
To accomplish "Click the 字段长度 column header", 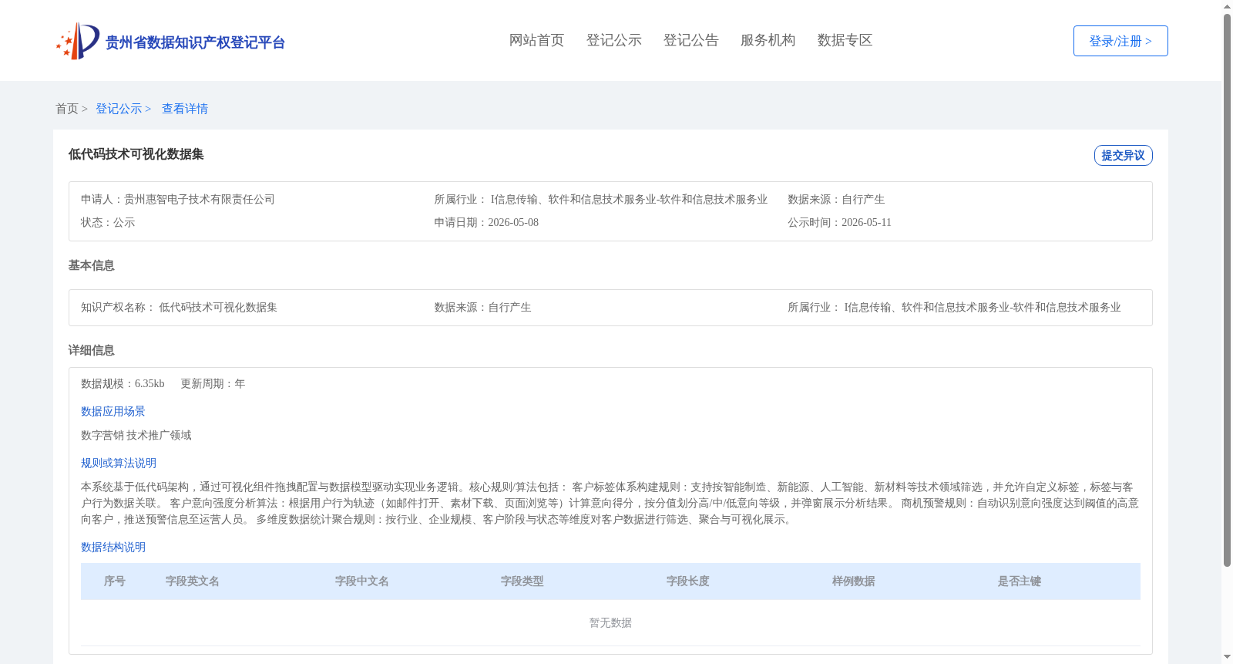I will point(688,581).
